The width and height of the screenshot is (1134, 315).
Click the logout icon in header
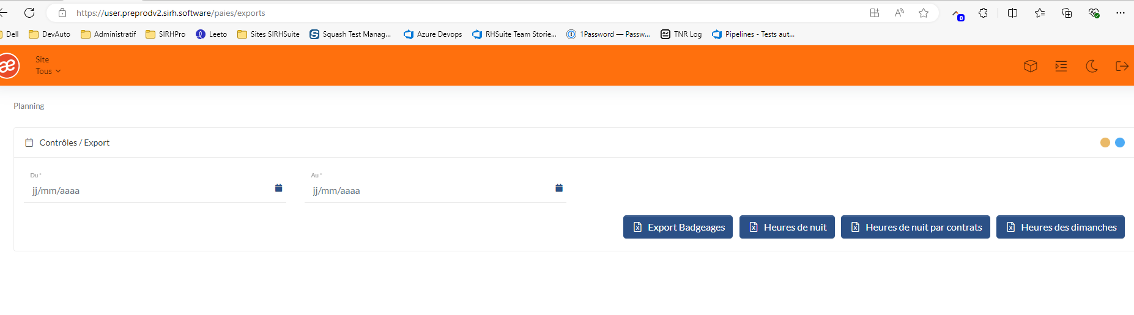coord(1122,66)
